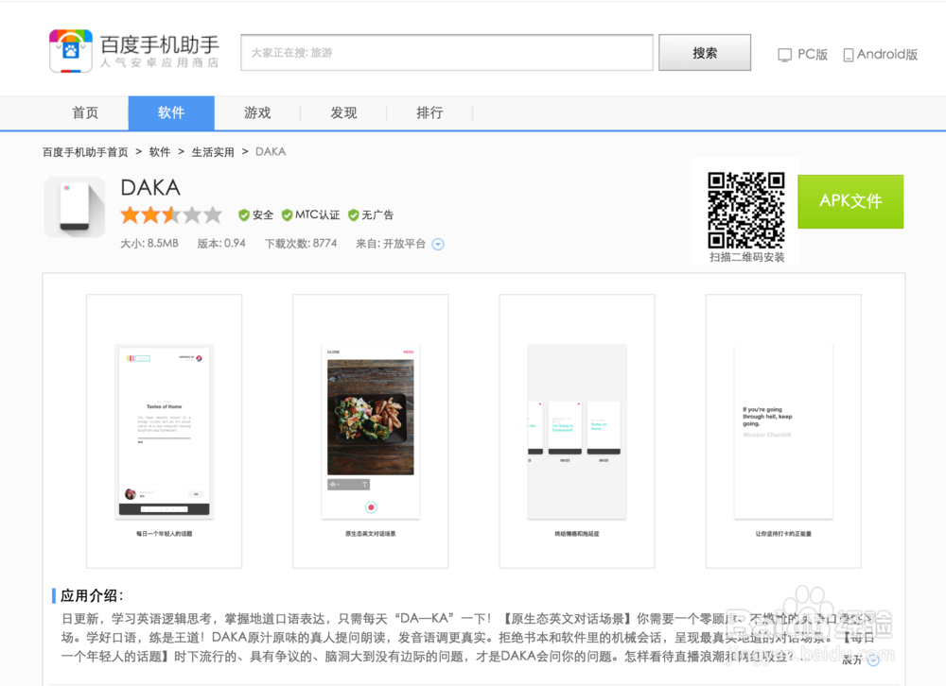Click the Baidu Mobile Assistant logo icon
Image resolution: width=946 pixels, height=686 pixels.
pyautogui.click(x=71, y=51)
